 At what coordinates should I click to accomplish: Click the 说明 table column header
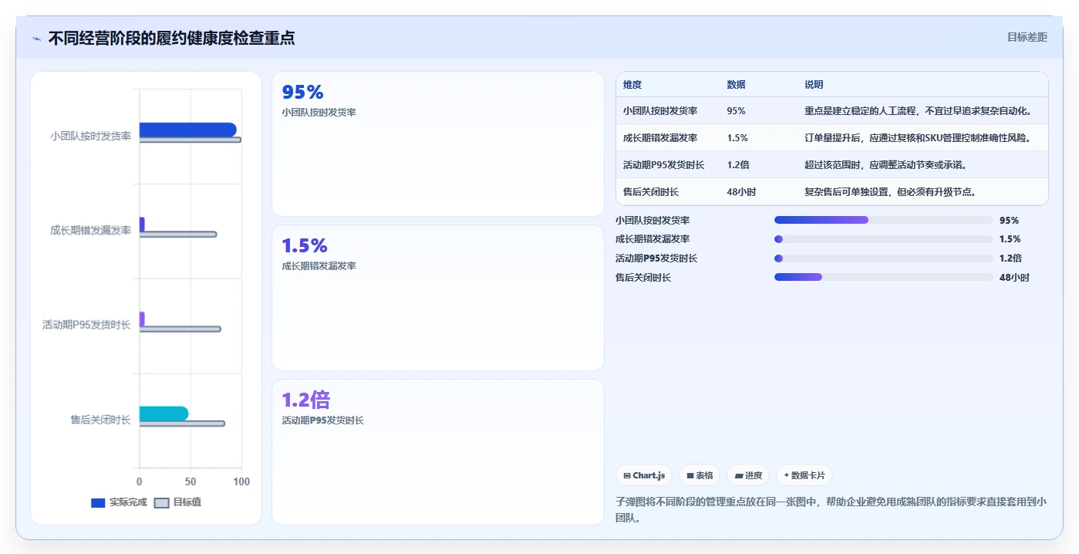814,84
